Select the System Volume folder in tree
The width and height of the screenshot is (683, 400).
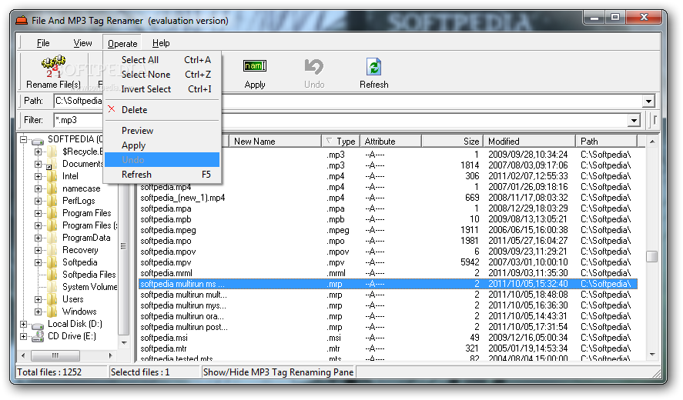[90, 287]
